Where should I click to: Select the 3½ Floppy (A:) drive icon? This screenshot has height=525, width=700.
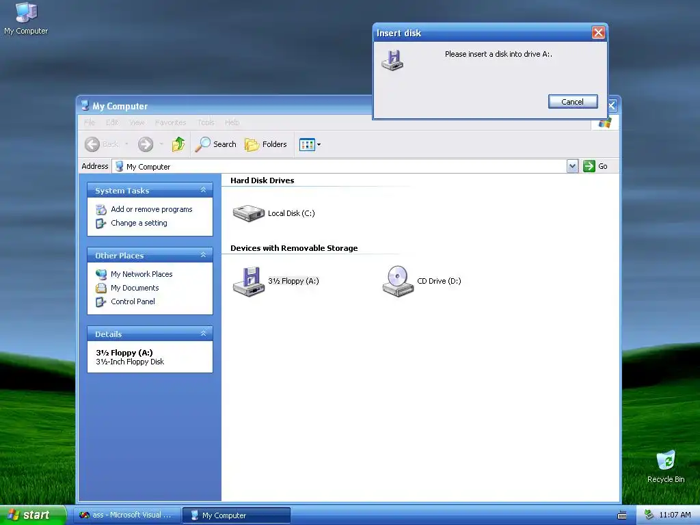[x=249, y=281]
